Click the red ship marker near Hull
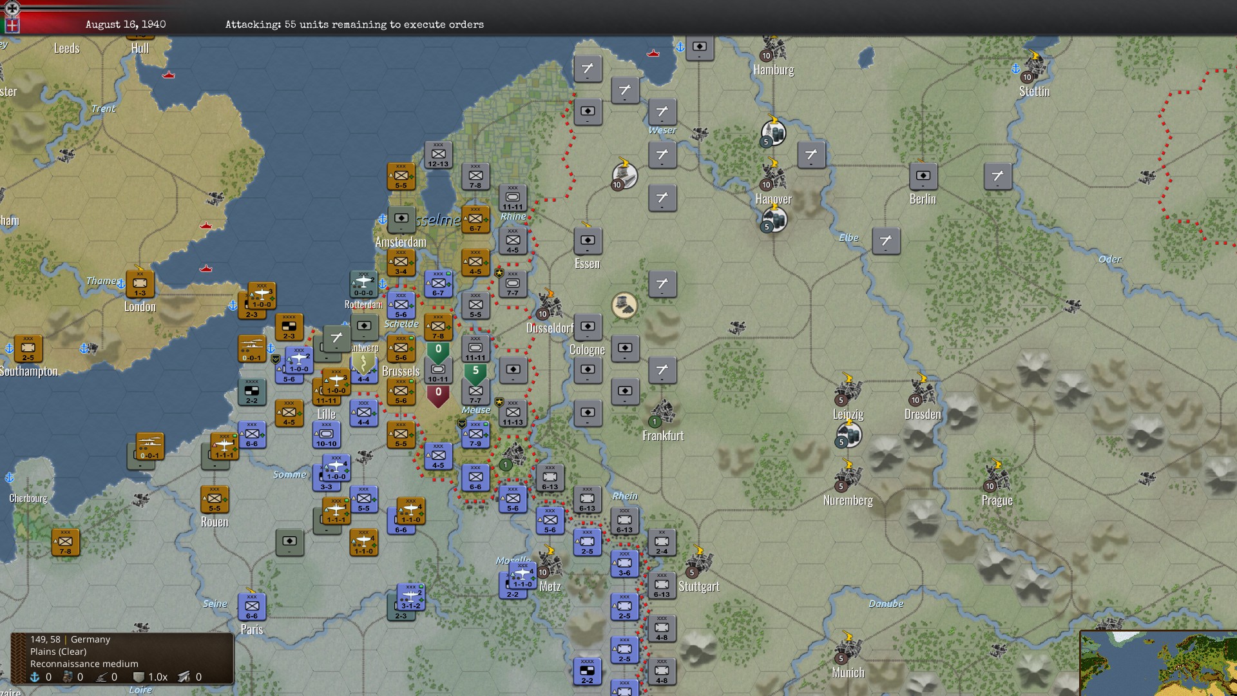The height and width of the screenshot is (696, 1237). [x=169, y=75]
